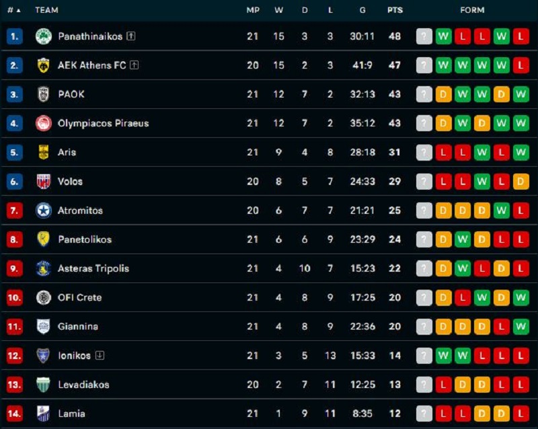Click the OFI Crete team crest

coord(44,297)
